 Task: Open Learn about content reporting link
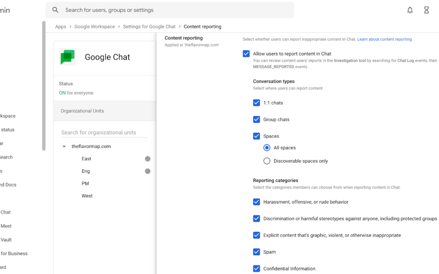(385, 39)
